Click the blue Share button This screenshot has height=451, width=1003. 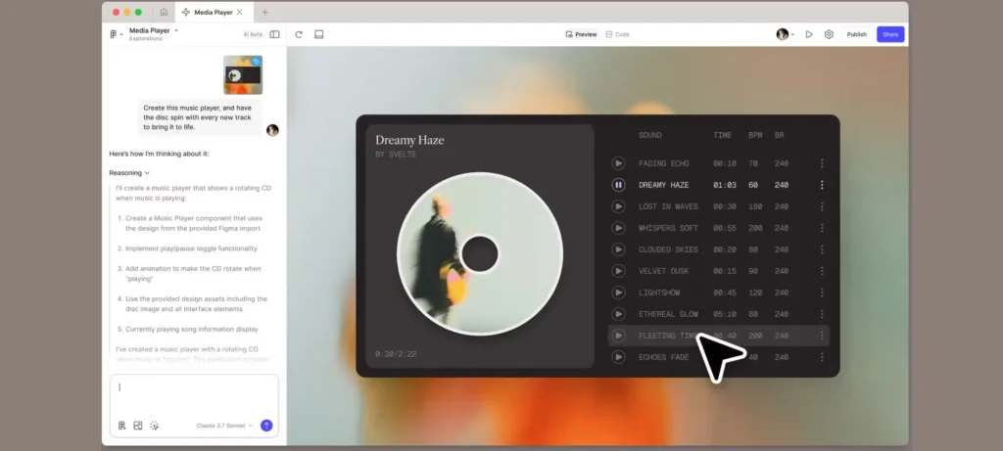coord(889,34)
